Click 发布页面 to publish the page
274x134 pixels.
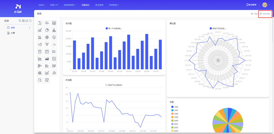(x=265, y=14)
